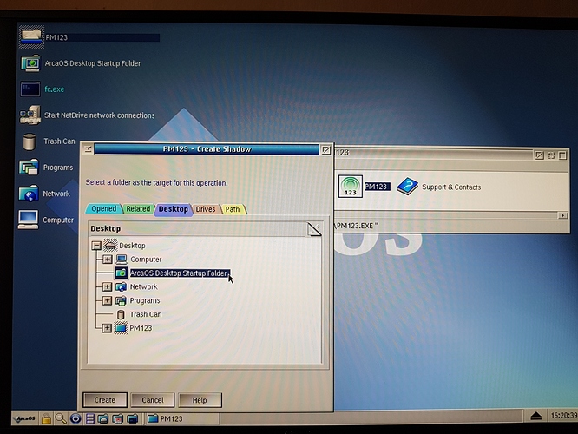This screenshot has height=434, width=578.
Task: Select the Support & Contacts book icon
Action: pos(407,187)
